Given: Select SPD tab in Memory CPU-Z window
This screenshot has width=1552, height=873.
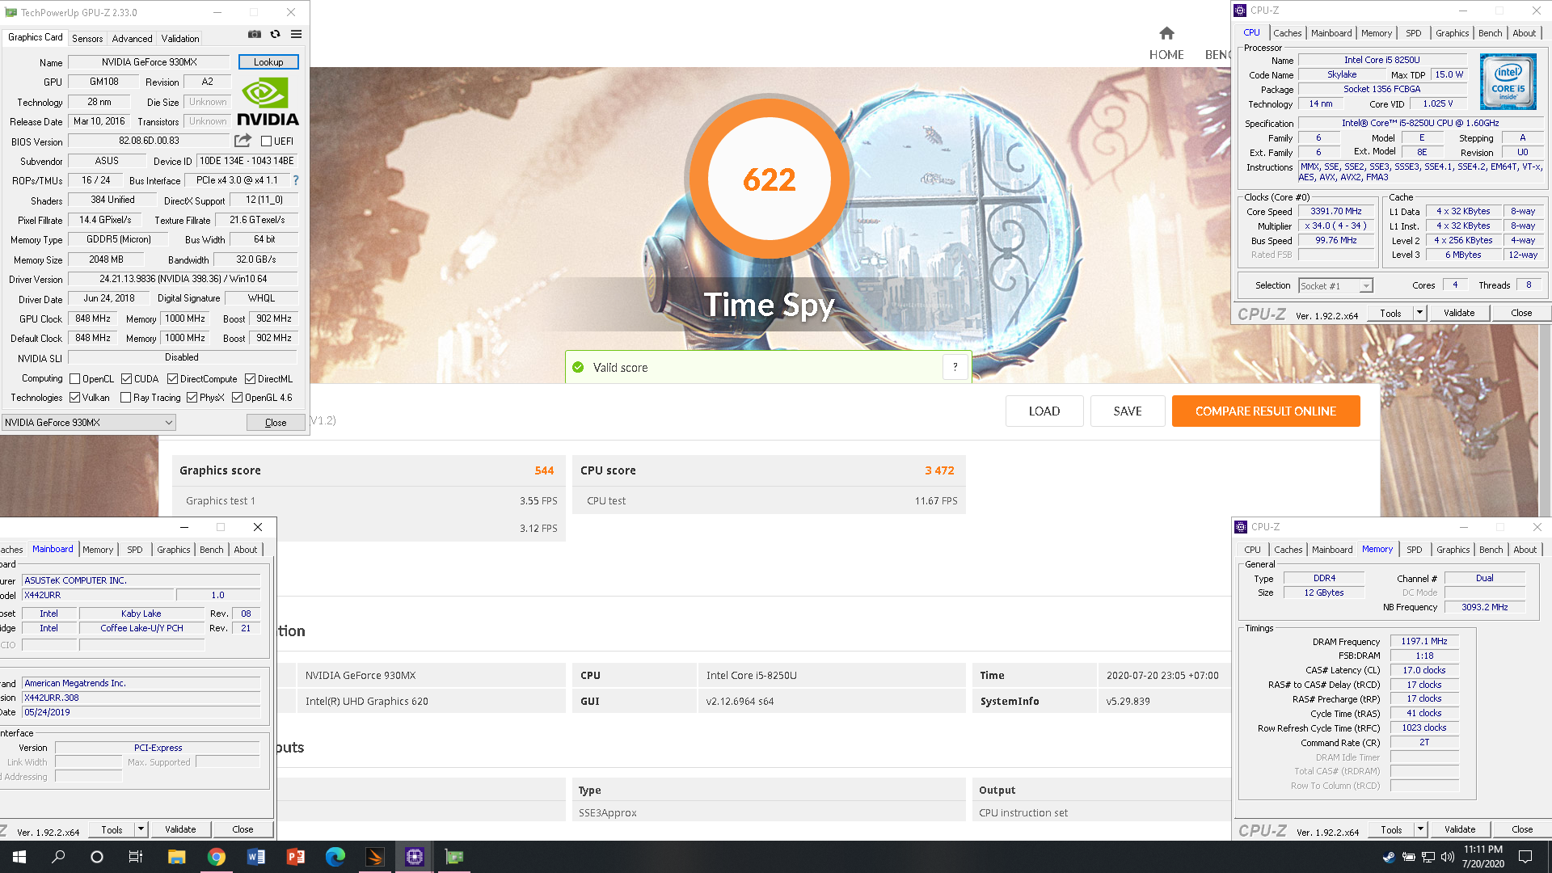Looking at the screenshot, I should pos(1415,550).
